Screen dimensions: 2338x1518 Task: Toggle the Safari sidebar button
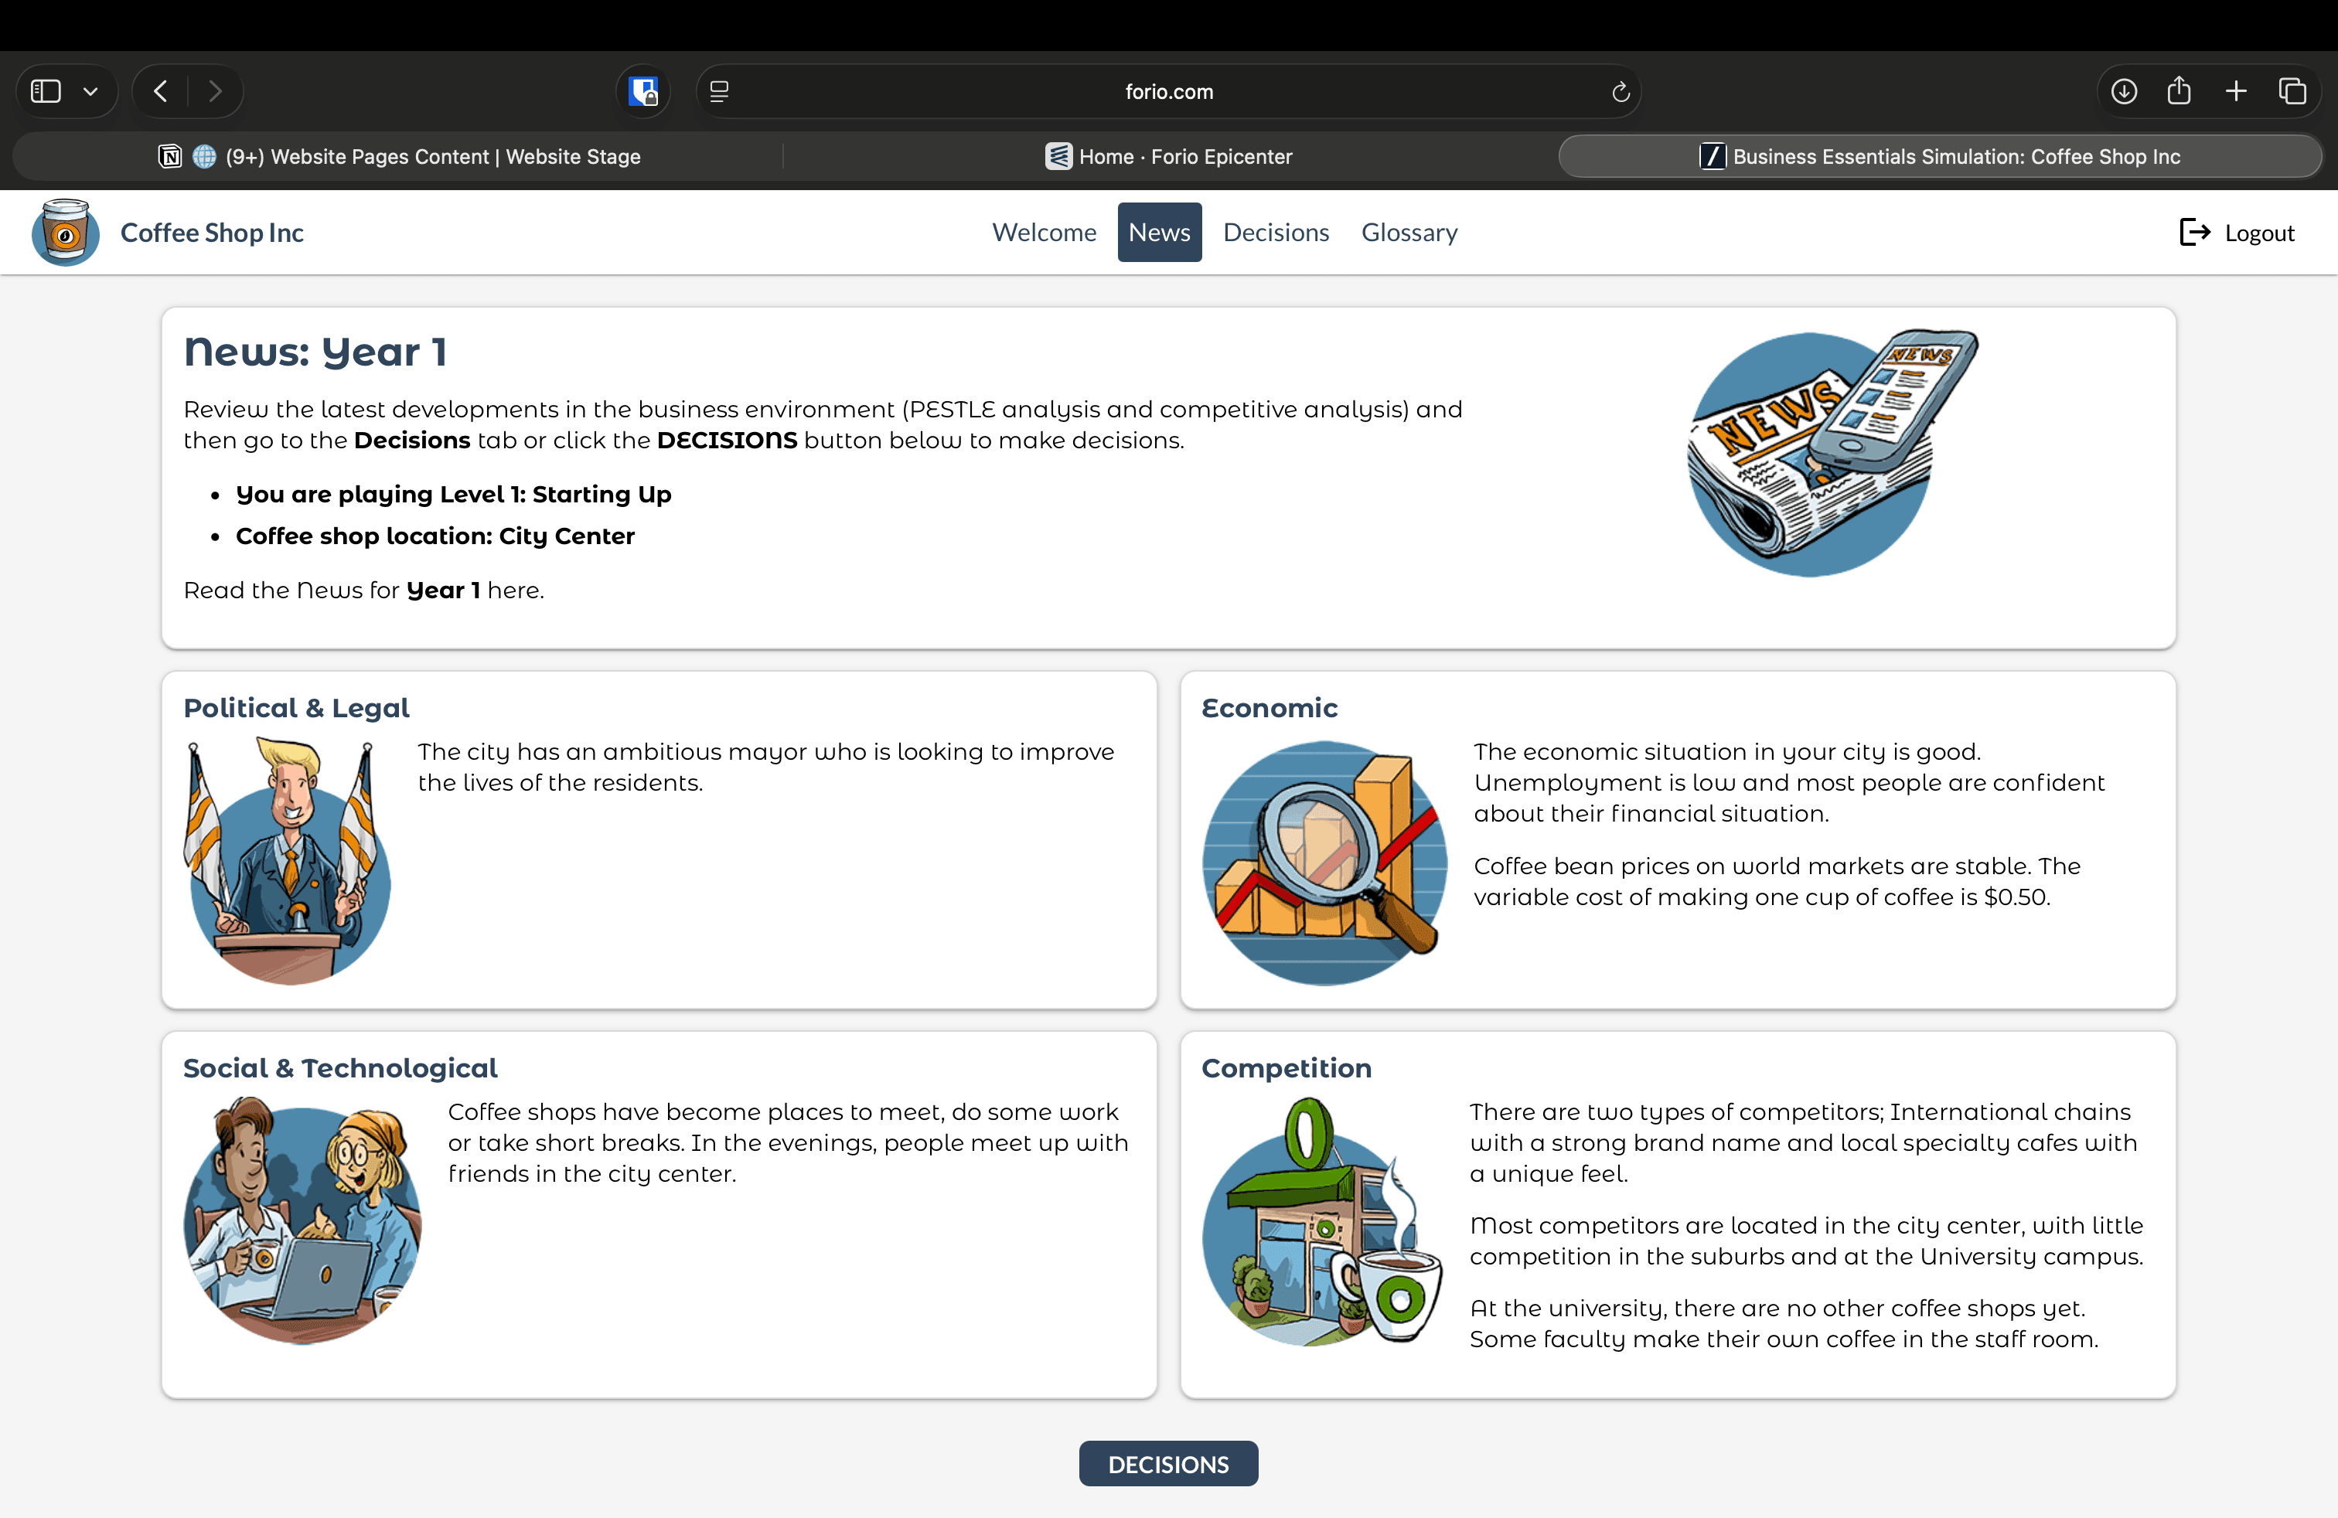point(46,91)
